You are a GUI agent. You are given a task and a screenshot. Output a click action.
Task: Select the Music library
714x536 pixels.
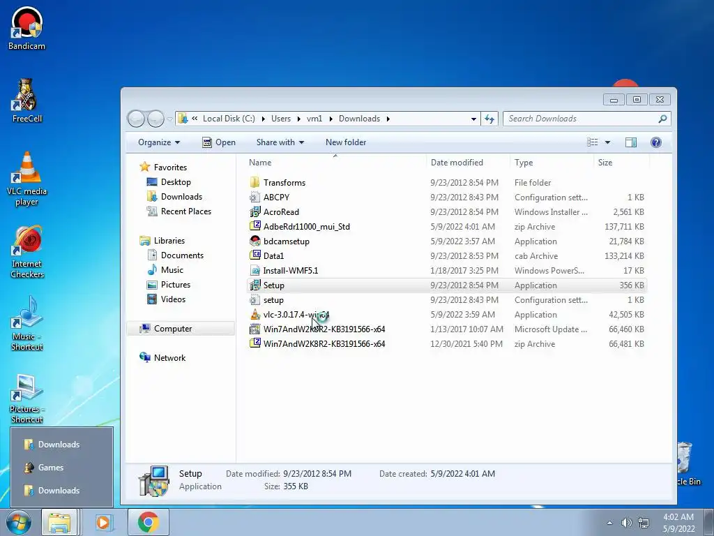pyautogui.click(x=165, y=270)
